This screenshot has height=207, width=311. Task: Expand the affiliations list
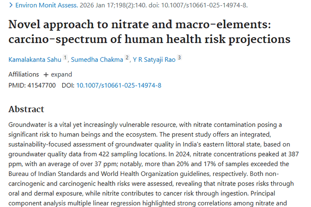[x=61, y=75]
